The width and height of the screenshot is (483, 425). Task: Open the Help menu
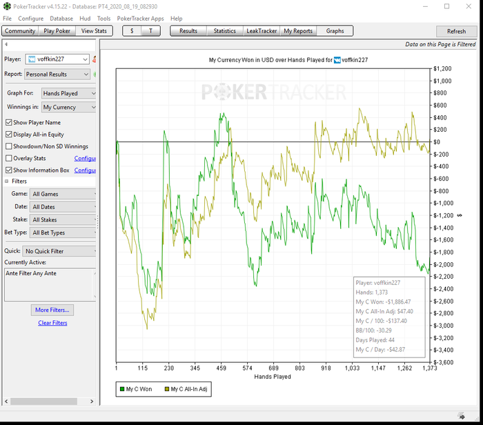pos(177,19)
